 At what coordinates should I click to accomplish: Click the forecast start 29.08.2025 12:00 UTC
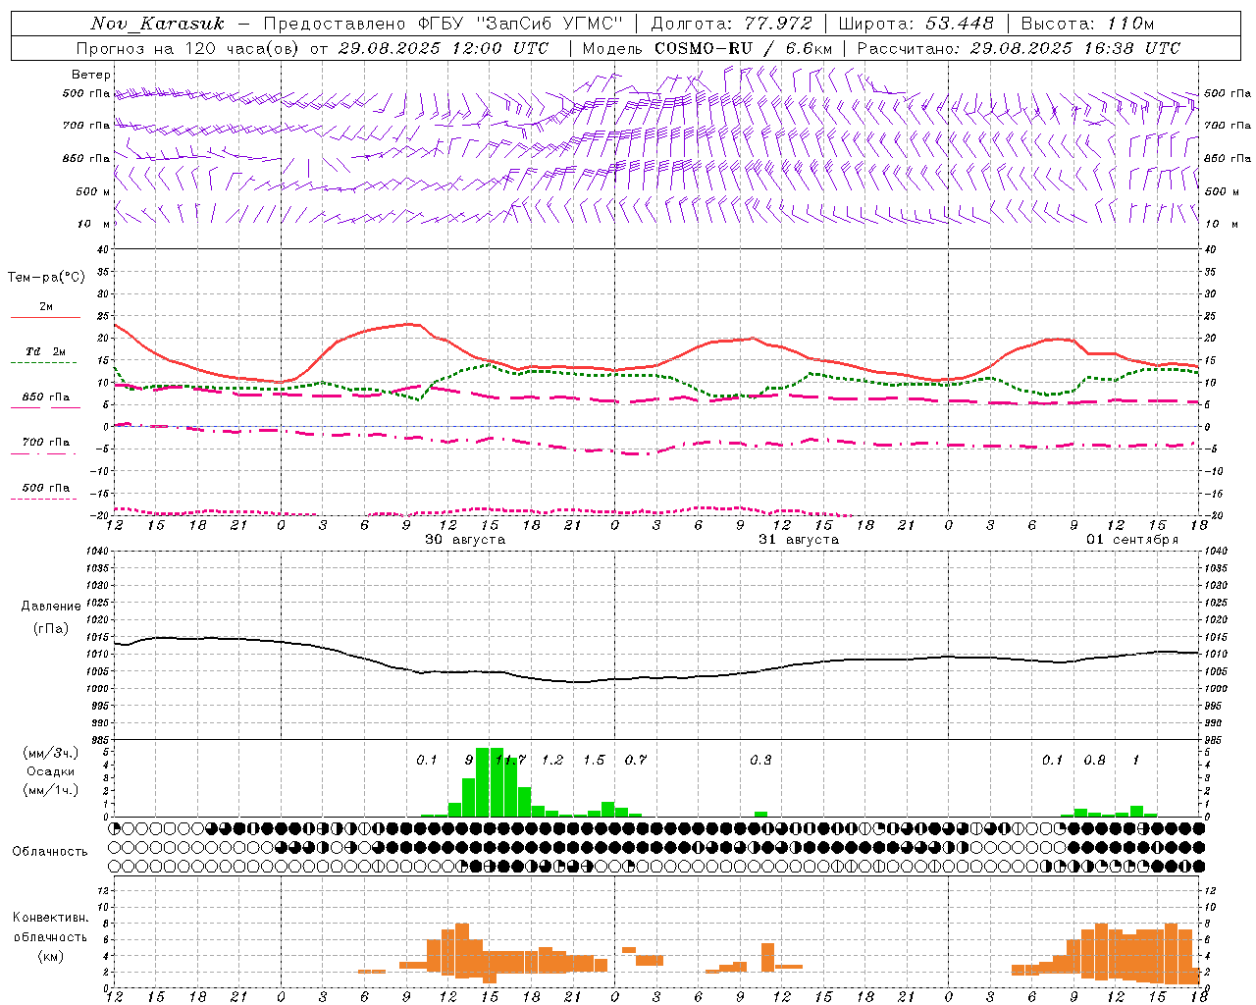pos(444,48)
